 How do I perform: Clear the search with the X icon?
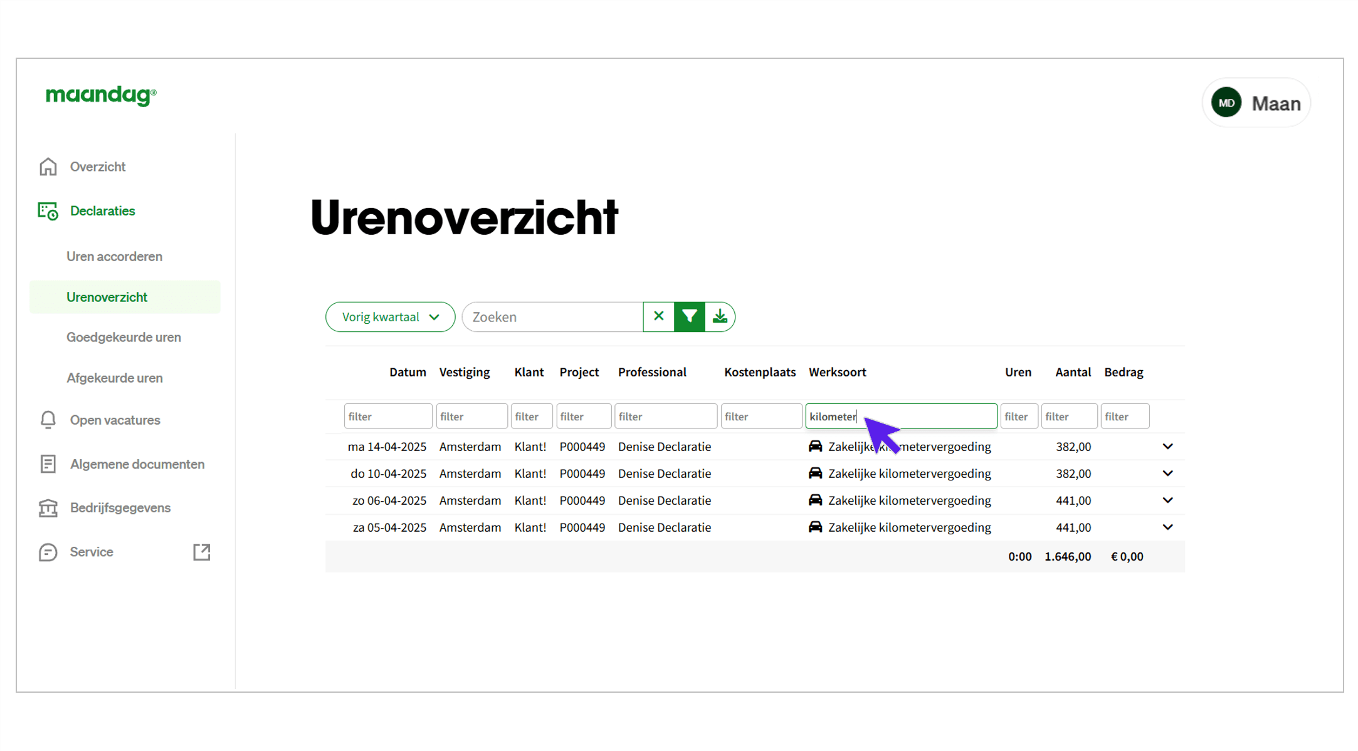pyautogui.click(x=658, y=317)
